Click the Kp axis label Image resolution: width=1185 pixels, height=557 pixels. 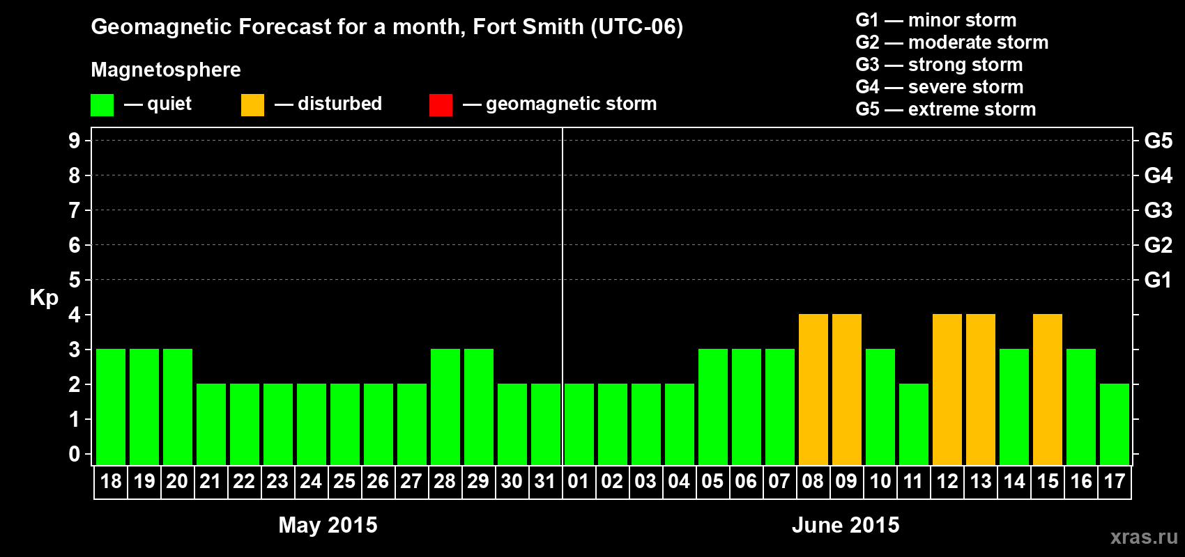pos(44,298)
